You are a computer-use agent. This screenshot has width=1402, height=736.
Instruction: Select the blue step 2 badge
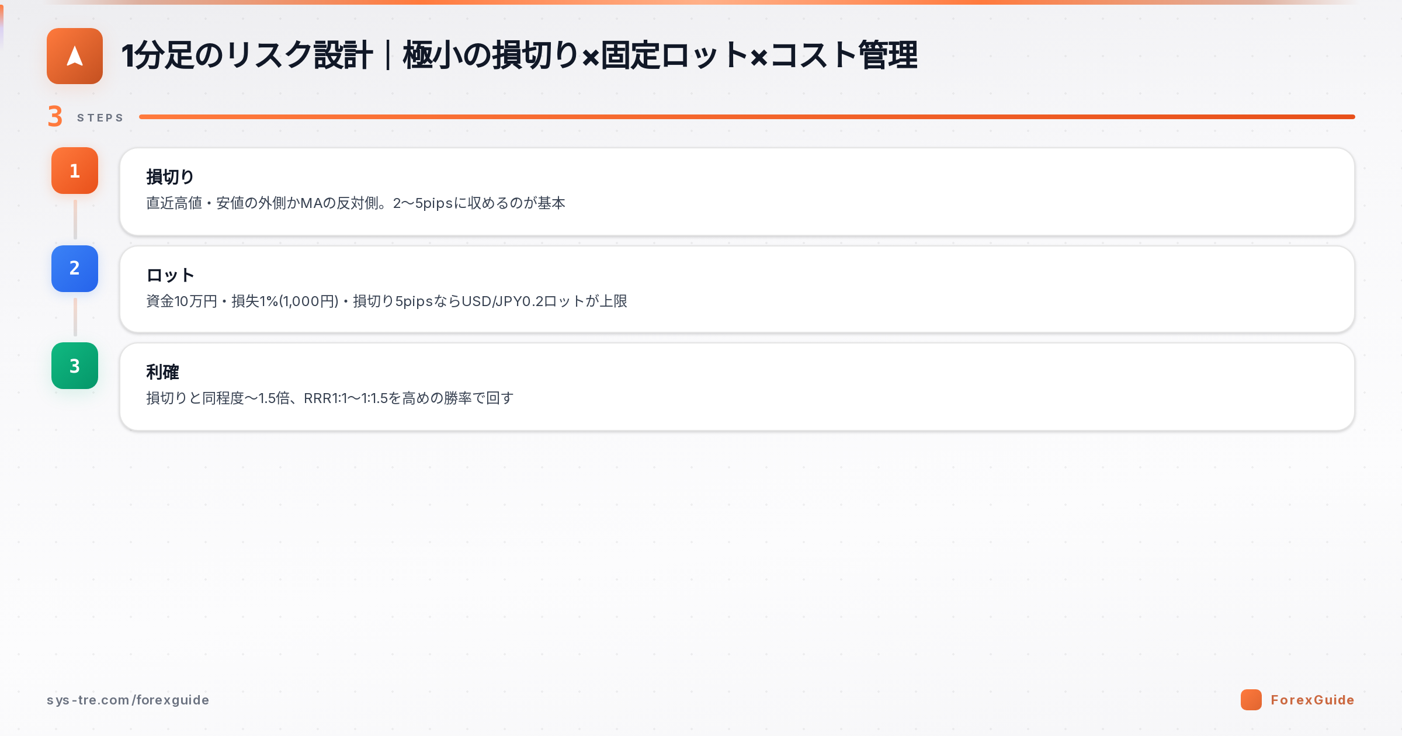[x=75, y=269]
